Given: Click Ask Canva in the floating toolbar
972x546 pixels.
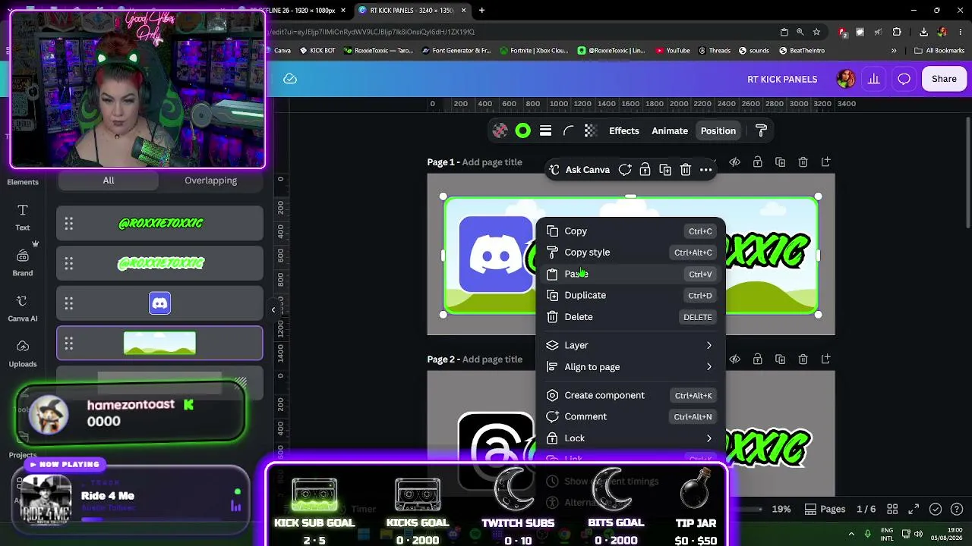Looking at the screenshot, I should (x=580, y=170).
